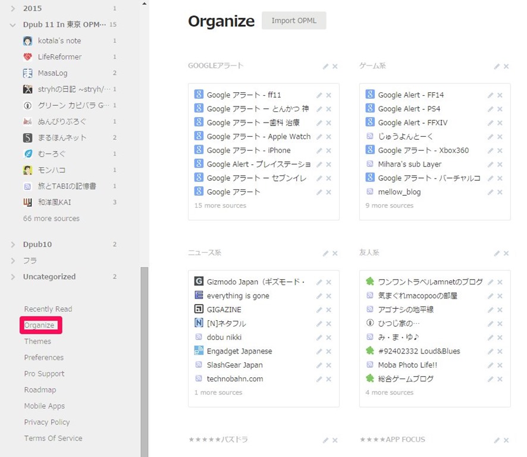Click the LifeReformer heart icon
Viewport: 527px width, 457px height.
27,57
